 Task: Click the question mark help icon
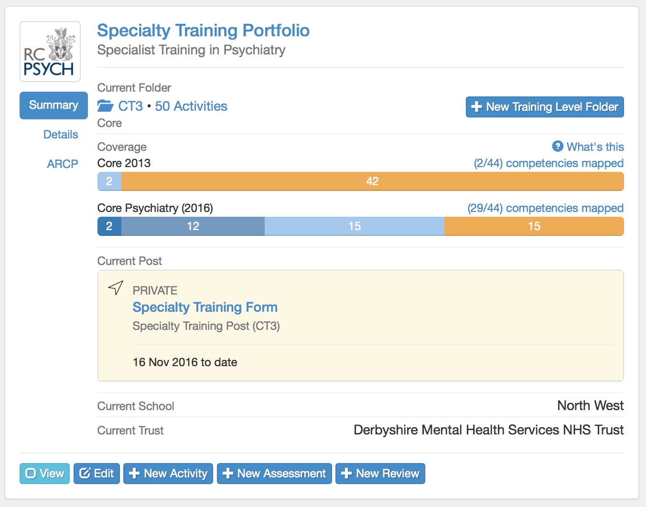point(558,146)
